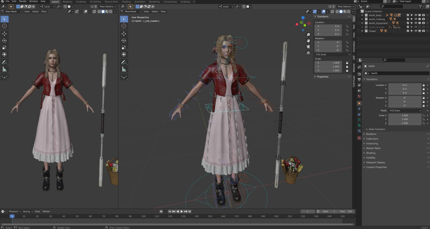Open the Texture properties checker tab
Image resolution: width=430 pixels, height=229 pixels.
coord(359,138)
